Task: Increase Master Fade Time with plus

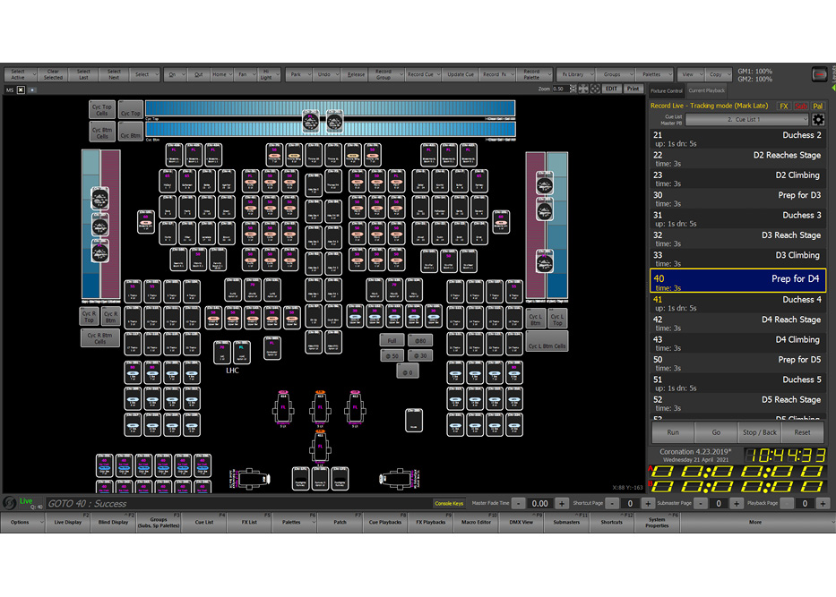Action: coord(561,504)
